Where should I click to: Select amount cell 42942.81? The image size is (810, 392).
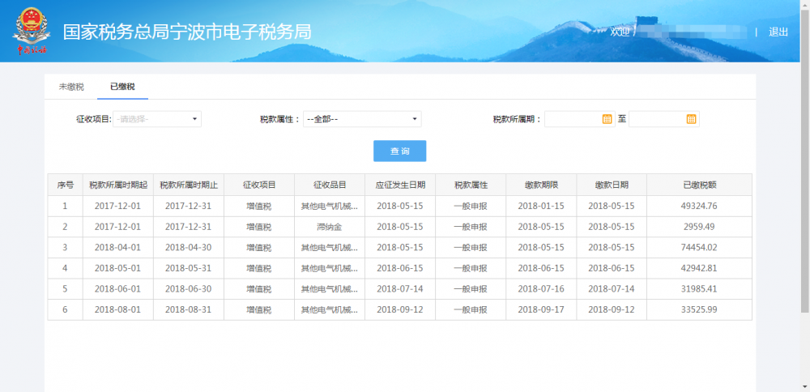pos(699,268)
